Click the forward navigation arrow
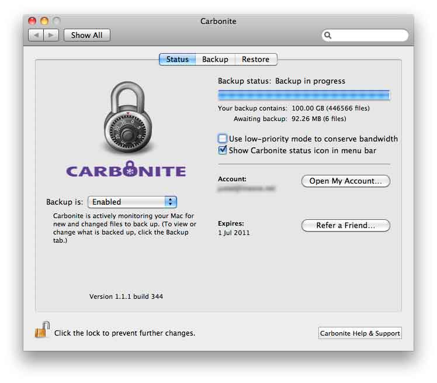Screen dimensions: 437x383 coord(51,35)
